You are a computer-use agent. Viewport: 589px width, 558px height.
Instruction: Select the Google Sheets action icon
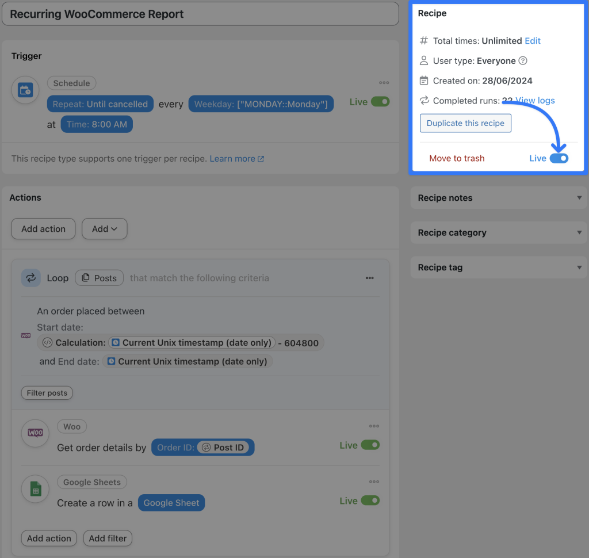tap(35, 489)
